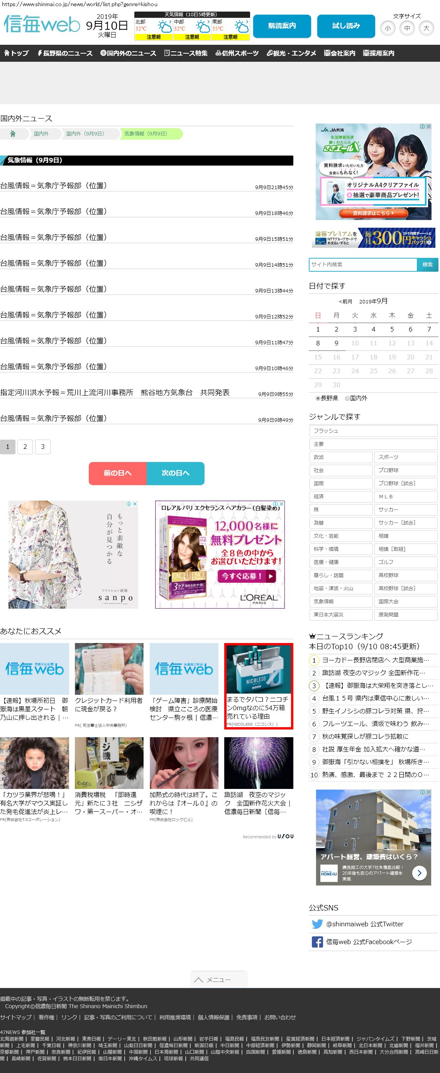Click the 試し読み button

tap(346, 26)
